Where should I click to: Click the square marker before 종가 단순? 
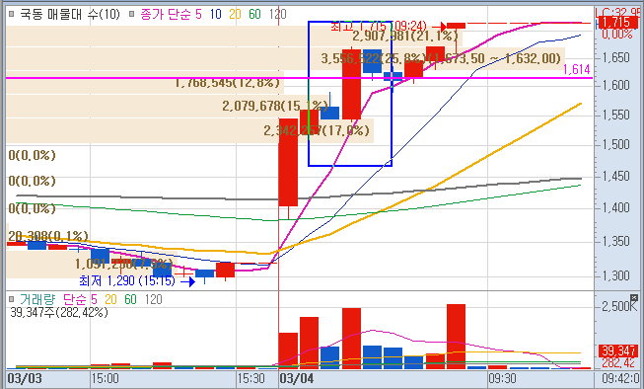[131, 15]
